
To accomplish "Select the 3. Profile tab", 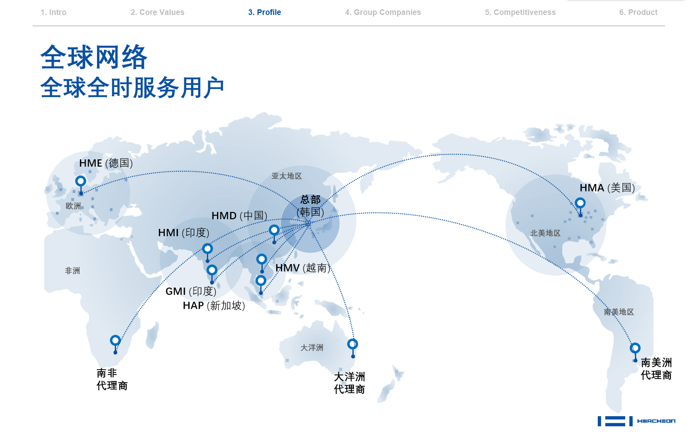I will 264,12.
